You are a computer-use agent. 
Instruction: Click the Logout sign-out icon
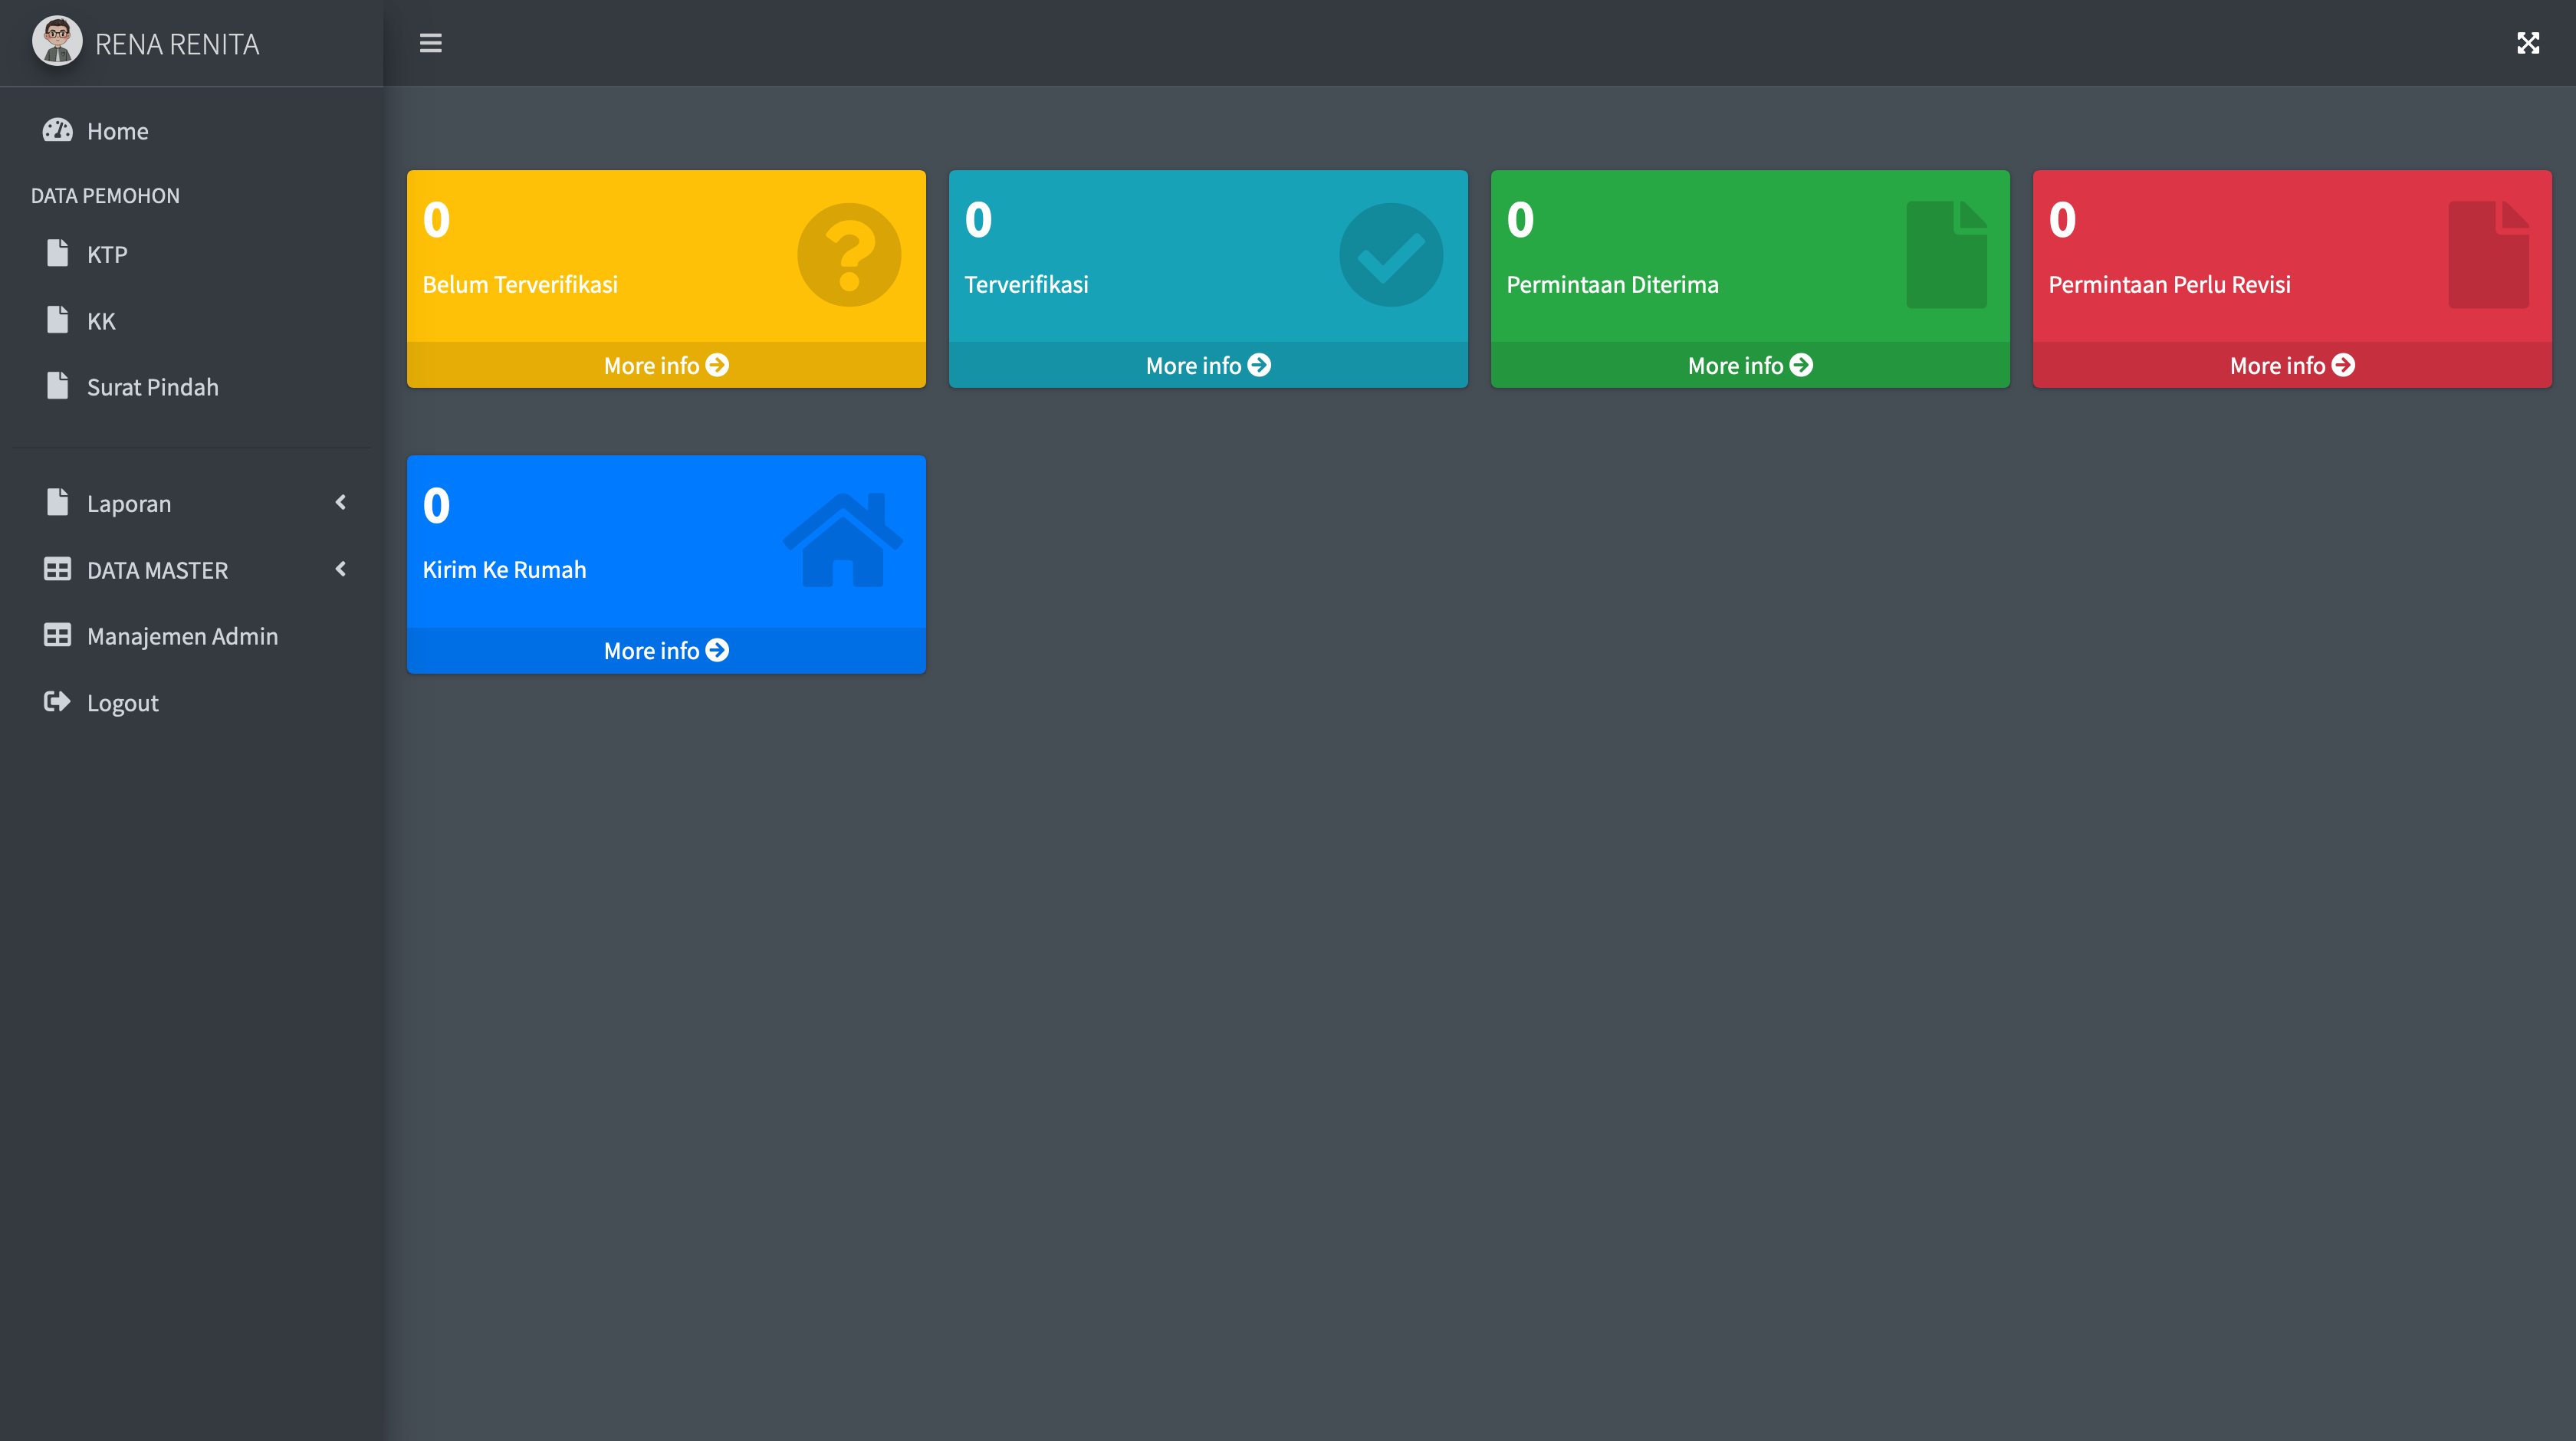click(x=57, y=702)
